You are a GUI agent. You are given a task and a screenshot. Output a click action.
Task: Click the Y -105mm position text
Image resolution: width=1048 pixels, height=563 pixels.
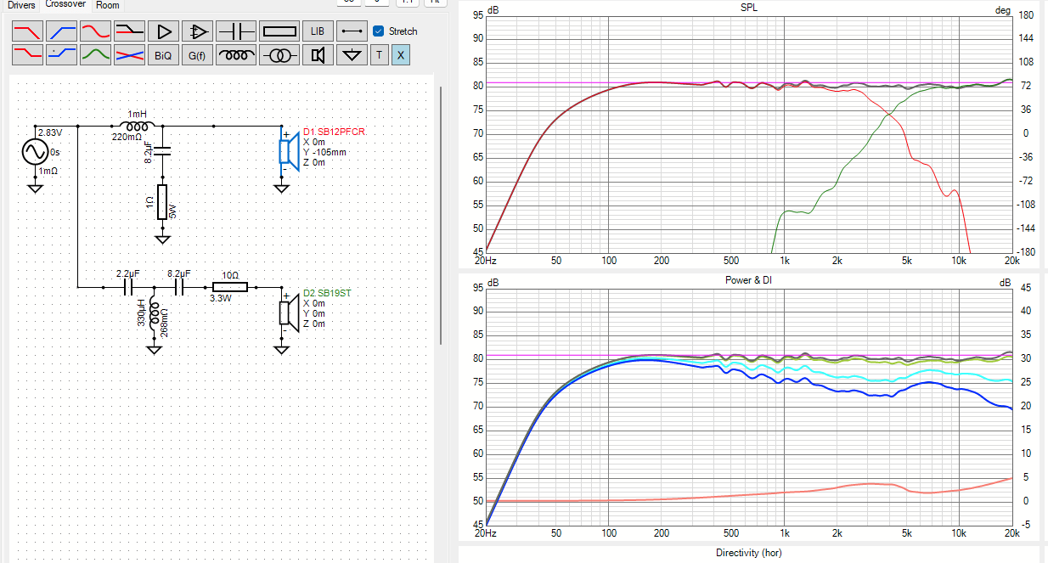[325, 152]
